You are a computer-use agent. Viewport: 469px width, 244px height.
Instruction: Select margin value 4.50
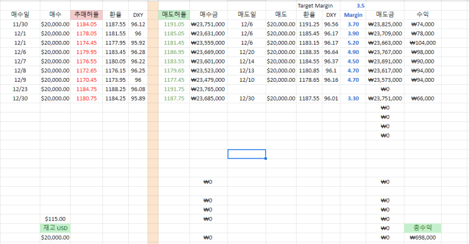(x=353, y=61)
